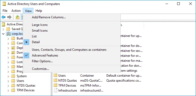Viewport: 196px width, 96px height.
Task: Click the System folder icon in tree
Action: coord(13,76)
